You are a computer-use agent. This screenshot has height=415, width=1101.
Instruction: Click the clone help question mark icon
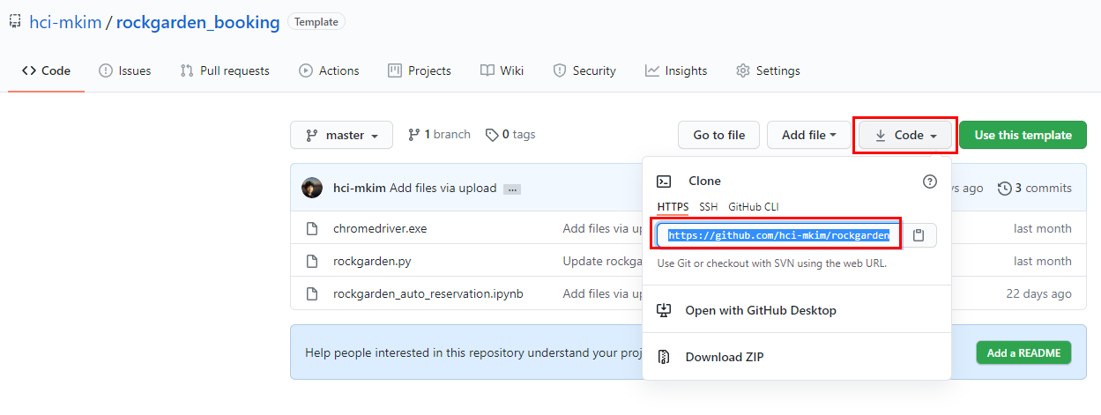(x=930, y=182)
